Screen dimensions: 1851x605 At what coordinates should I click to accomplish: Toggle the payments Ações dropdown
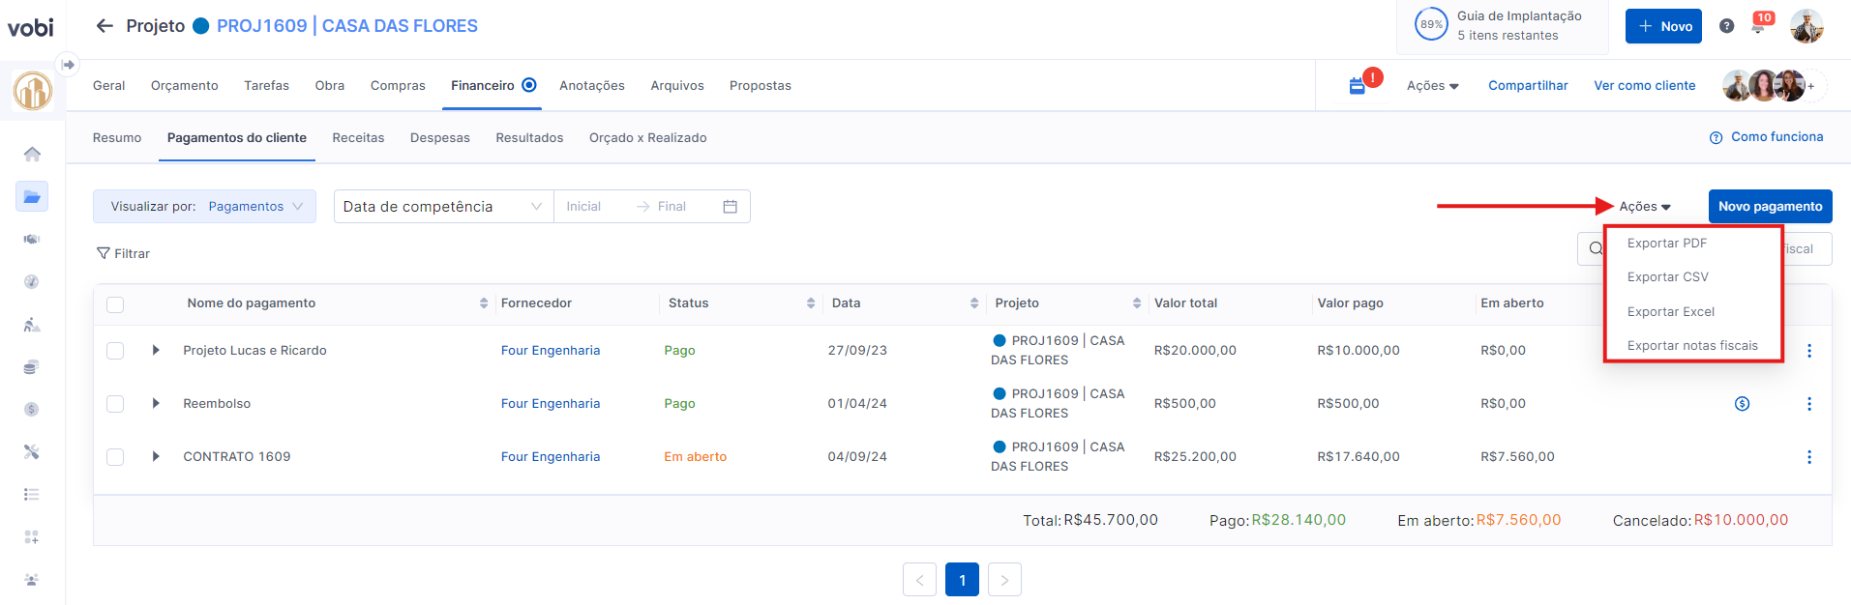coord(1645,207)
